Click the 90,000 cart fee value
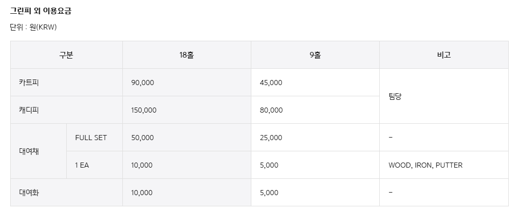This screenshot has height=215, width=520. click(143, 83)
